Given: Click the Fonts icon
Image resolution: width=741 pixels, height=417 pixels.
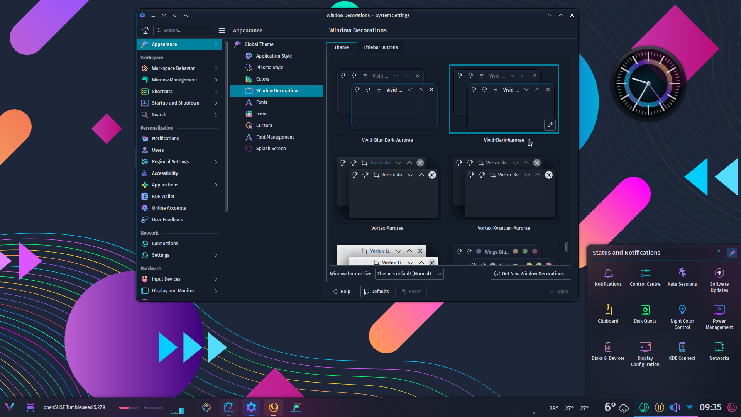Looking at the screenshot, I should tap(249, 102).
